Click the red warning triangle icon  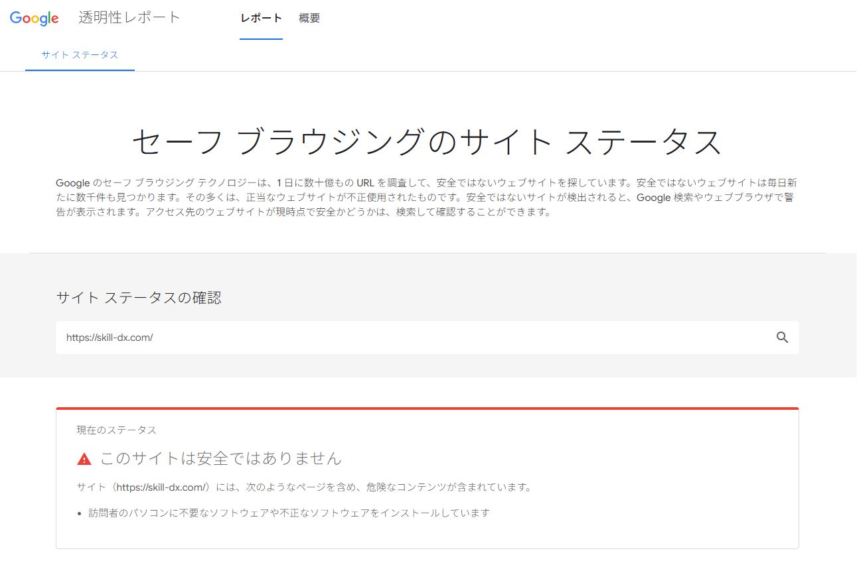click(x=84, y=459)
